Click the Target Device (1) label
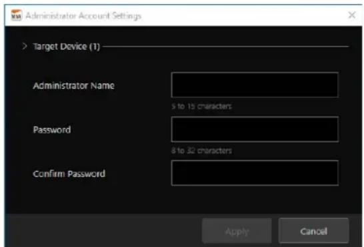364x247 pixels. click(67, 47)
